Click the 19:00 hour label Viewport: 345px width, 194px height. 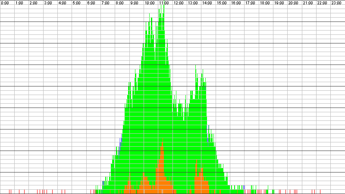coord(279,3)
